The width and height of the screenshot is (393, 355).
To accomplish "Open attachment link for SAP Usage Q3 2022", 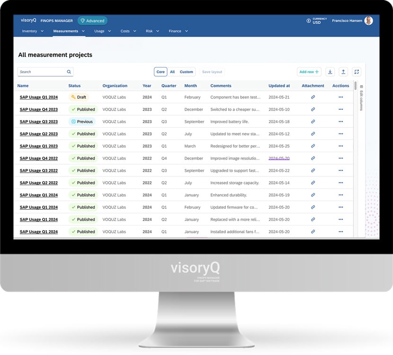I will click(313, 170).
